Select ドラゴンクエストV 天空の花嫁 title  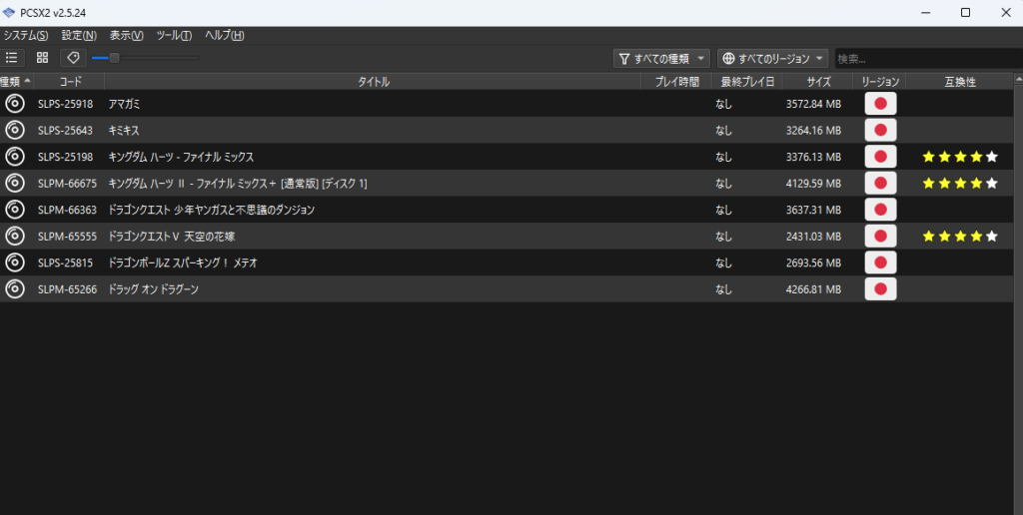click(x=172, y=237)
